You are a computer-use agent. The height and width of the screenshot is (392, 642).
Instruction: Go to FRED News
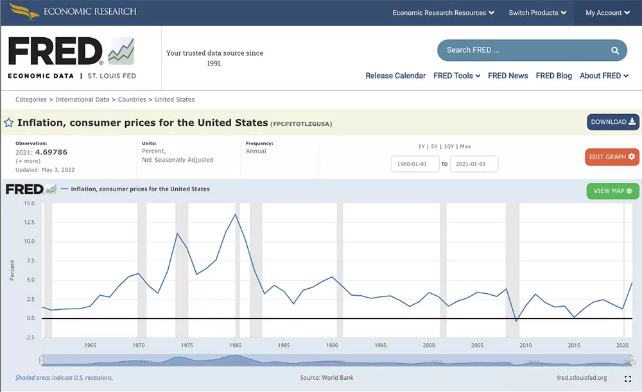(x=508, y=76)
